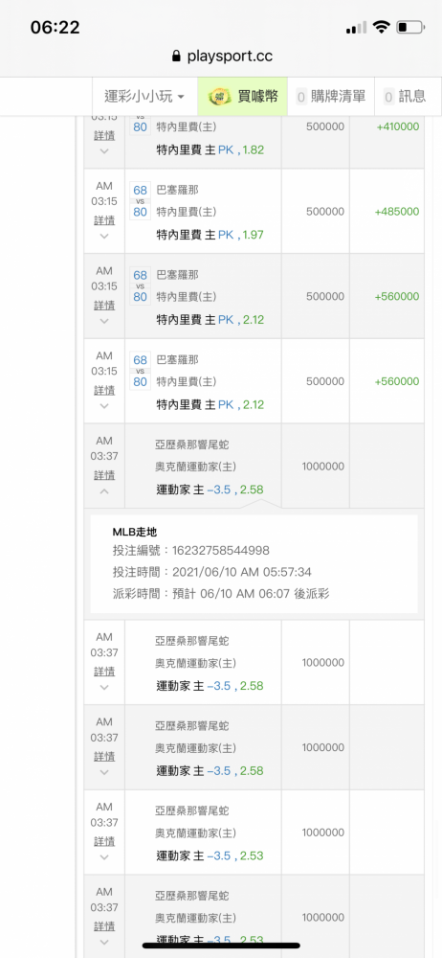The image size is (442, 958).
Task: Open the 運彩小小玩 dropdown menu
Action: tap(144, 96)
